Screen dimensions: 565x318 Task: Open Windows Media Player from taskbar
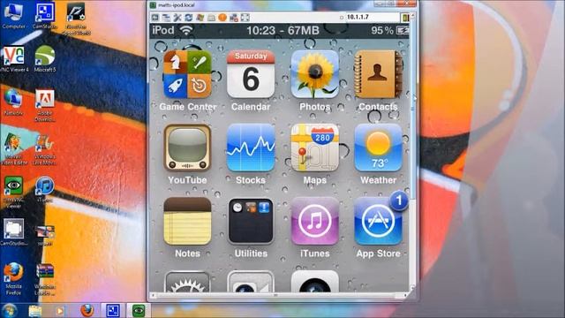[60, 310]
